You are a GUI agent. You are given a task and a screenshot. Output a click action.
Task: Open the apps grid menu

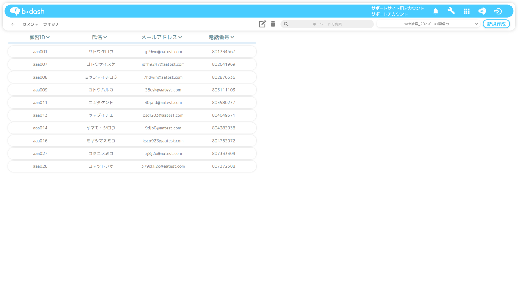tap(467, 11)
